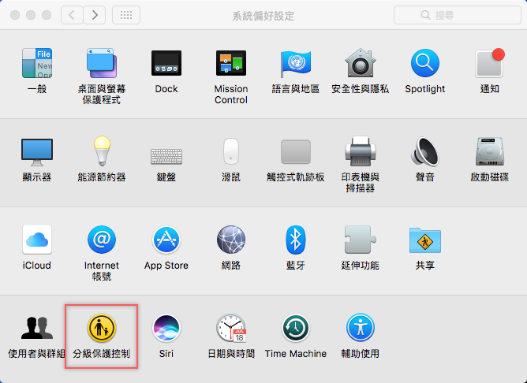Close the 系統偏好設定 window

15,15
